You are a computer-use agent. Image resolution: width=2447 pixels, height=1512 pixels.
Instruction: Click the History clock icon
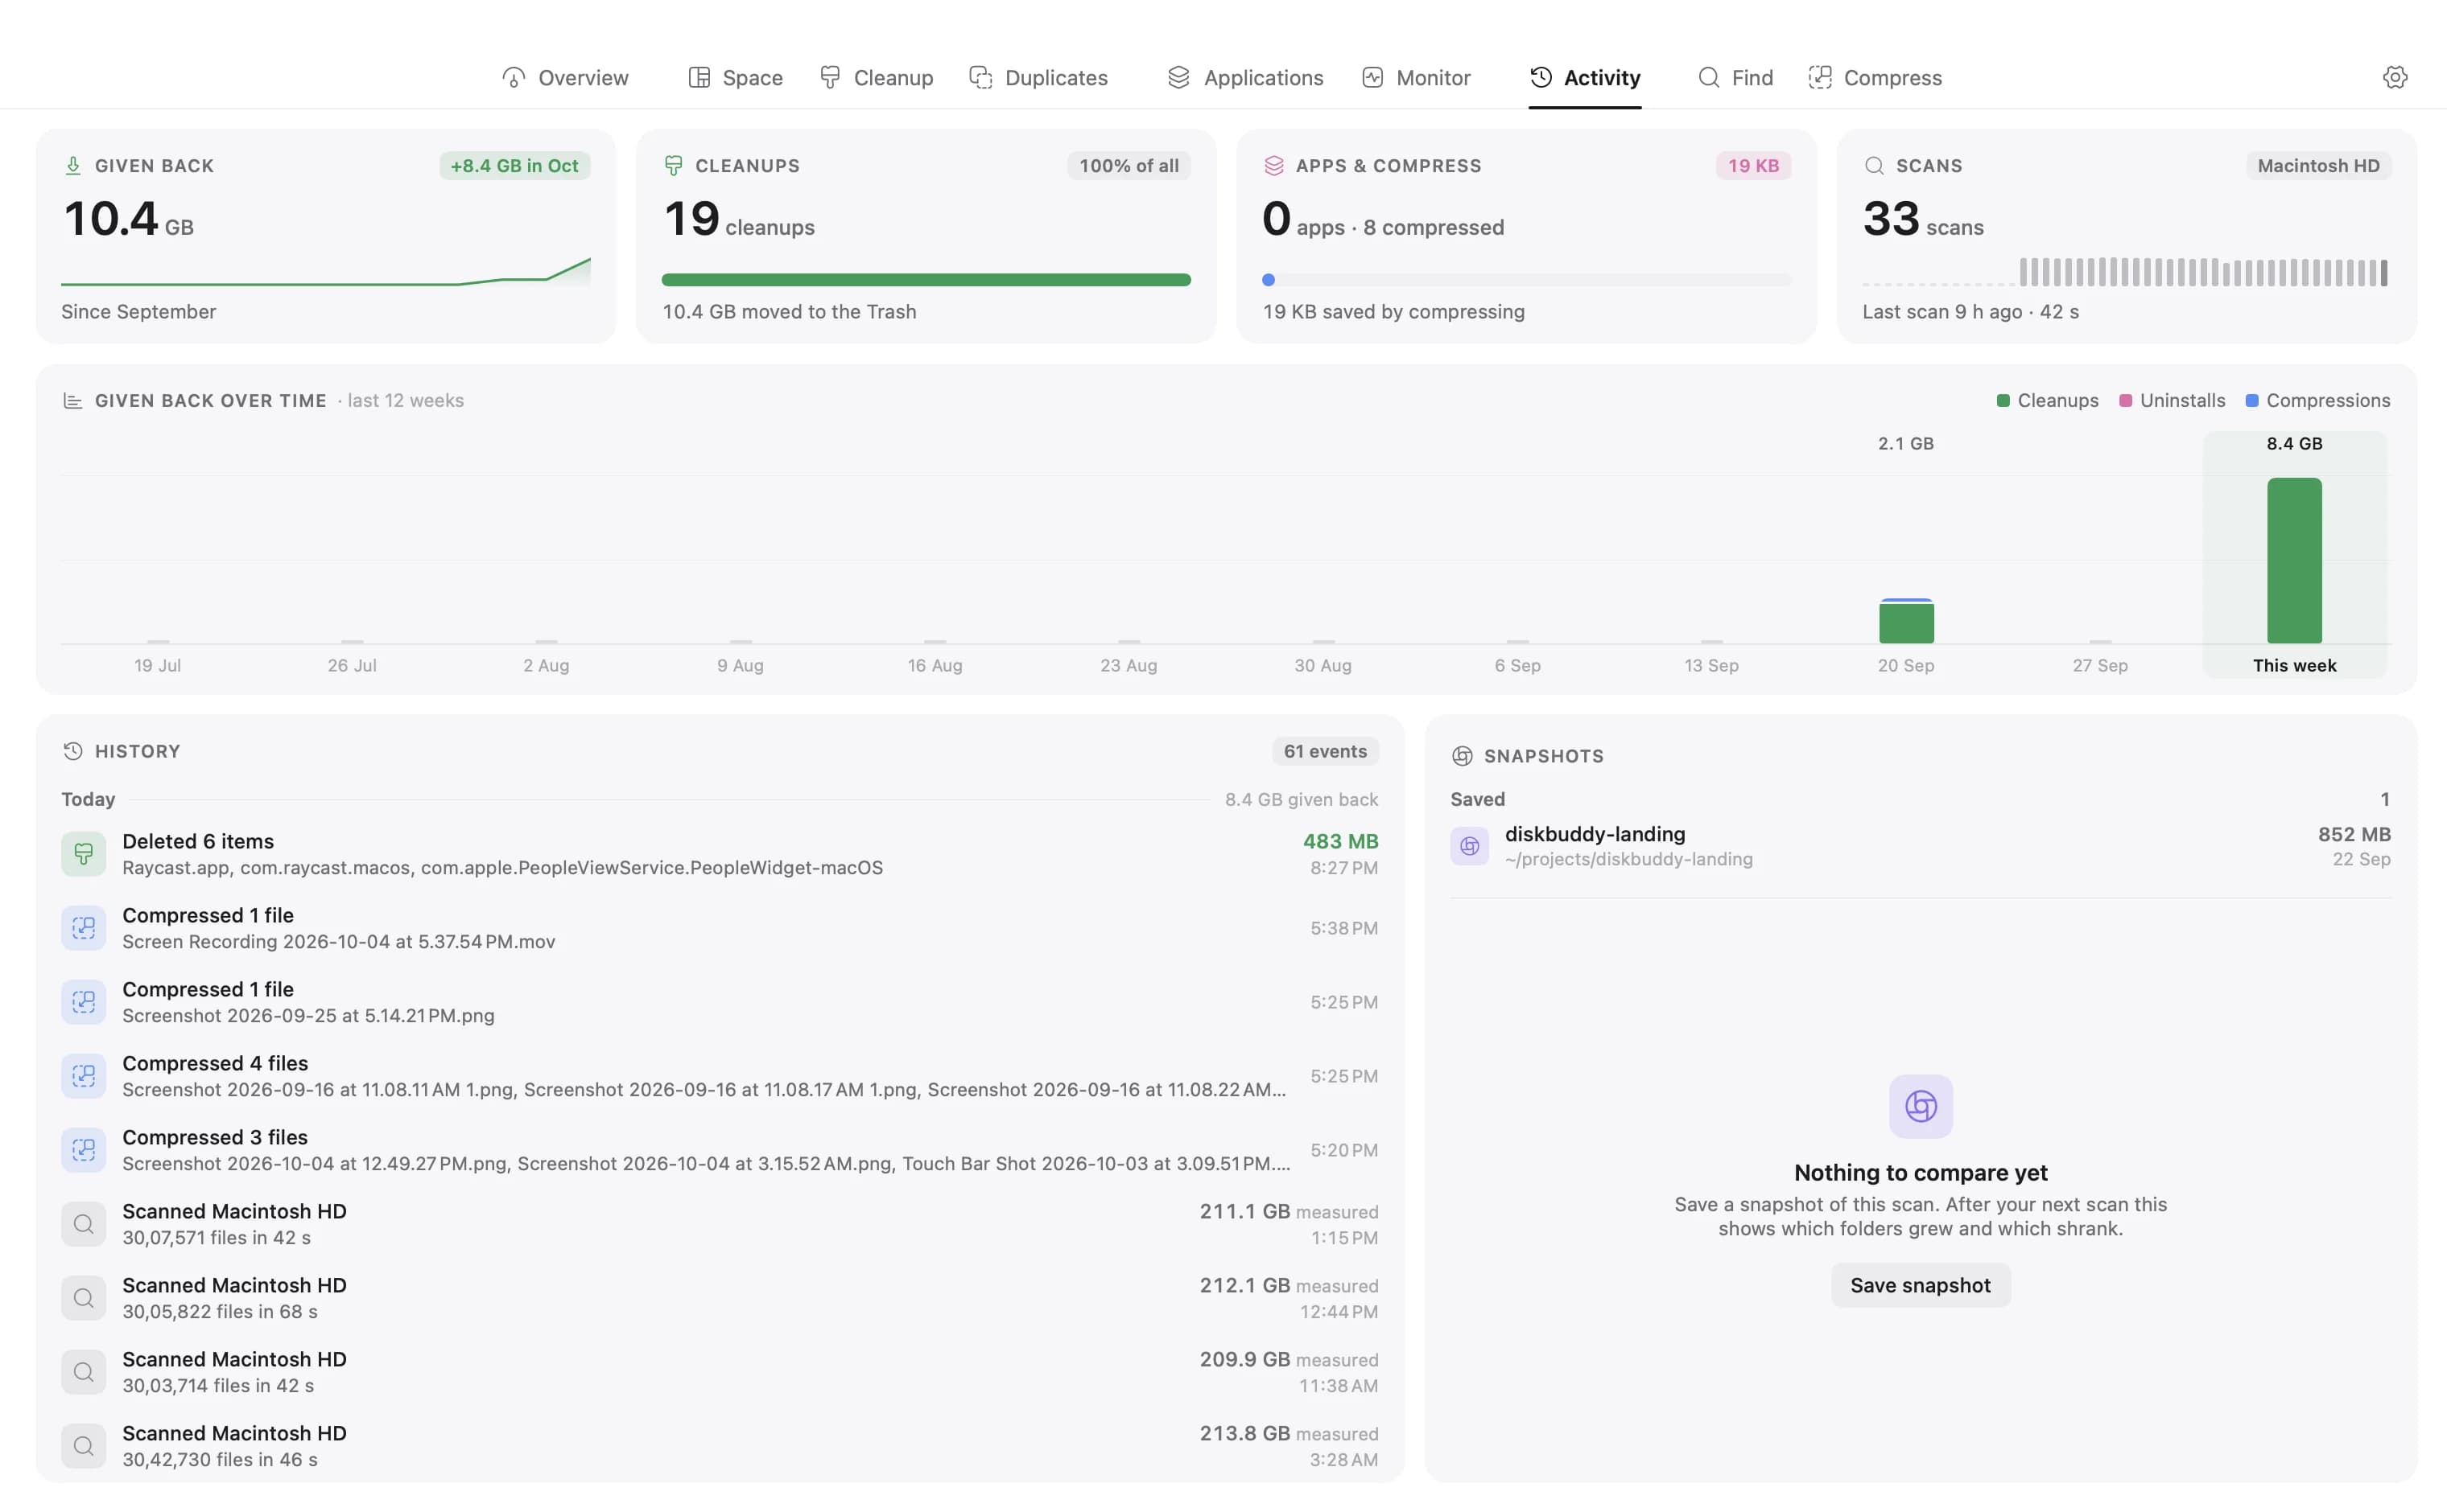pos(73,751)
